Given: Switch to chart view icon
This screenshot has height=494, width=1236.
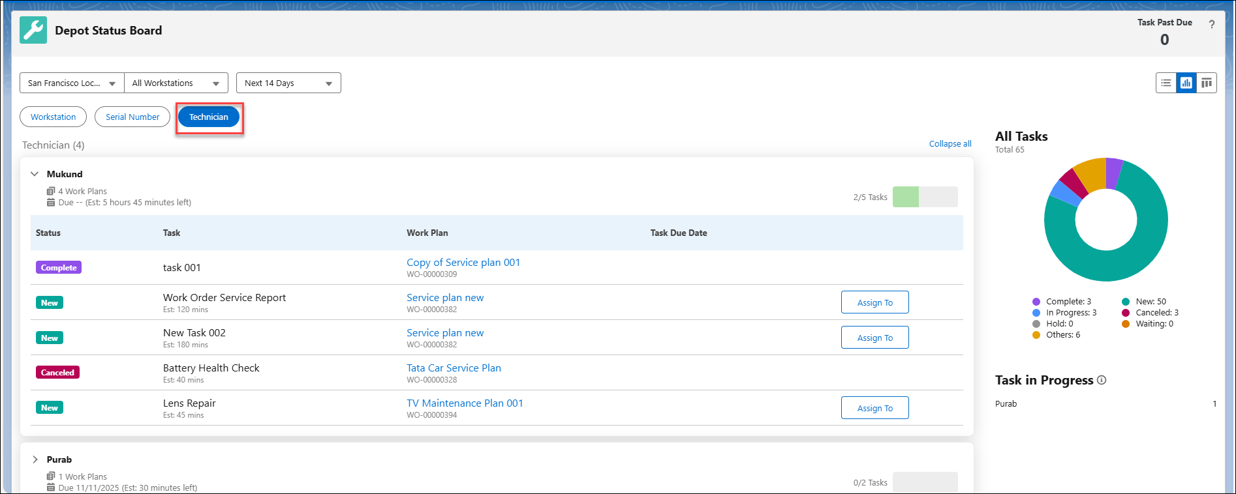Looking at the screenshot, I should (1186, 83).
